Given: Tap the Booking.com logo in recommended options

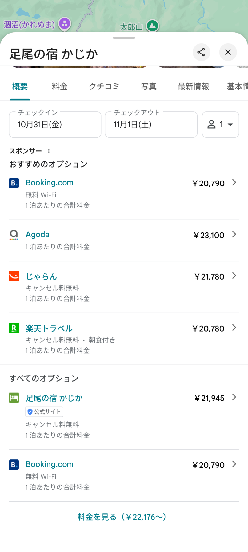Looking at the screenshot, I should [x=14, y=183].
